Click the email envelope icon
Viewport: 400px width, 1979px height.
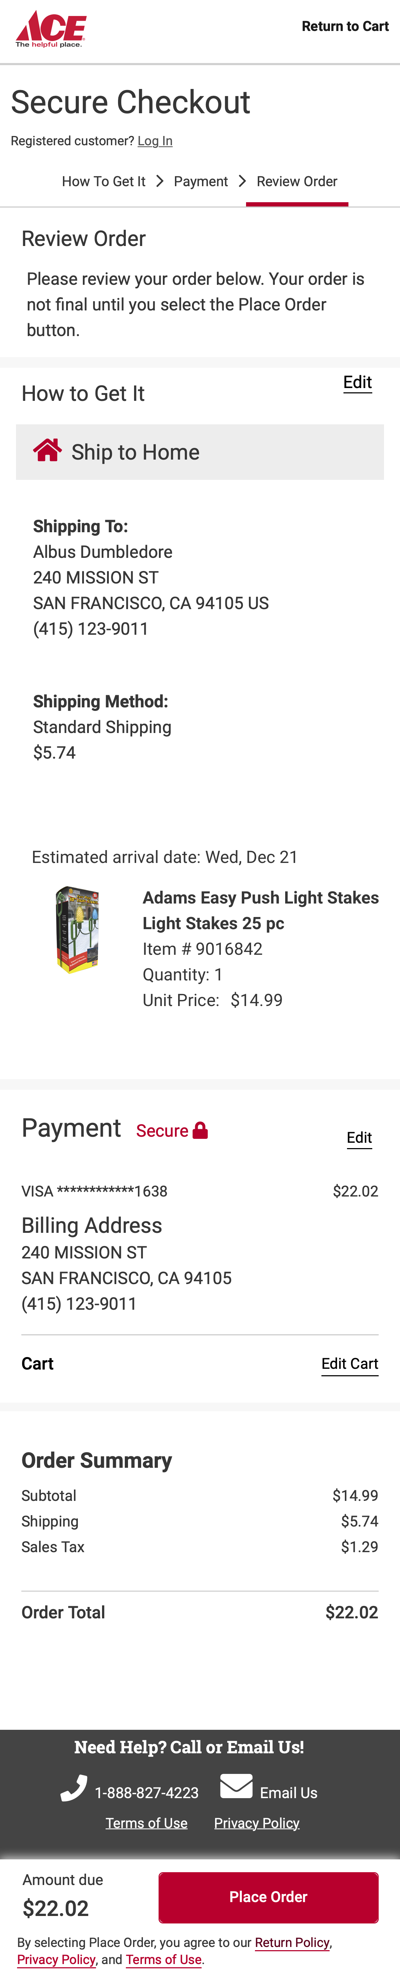(236, 1786)
